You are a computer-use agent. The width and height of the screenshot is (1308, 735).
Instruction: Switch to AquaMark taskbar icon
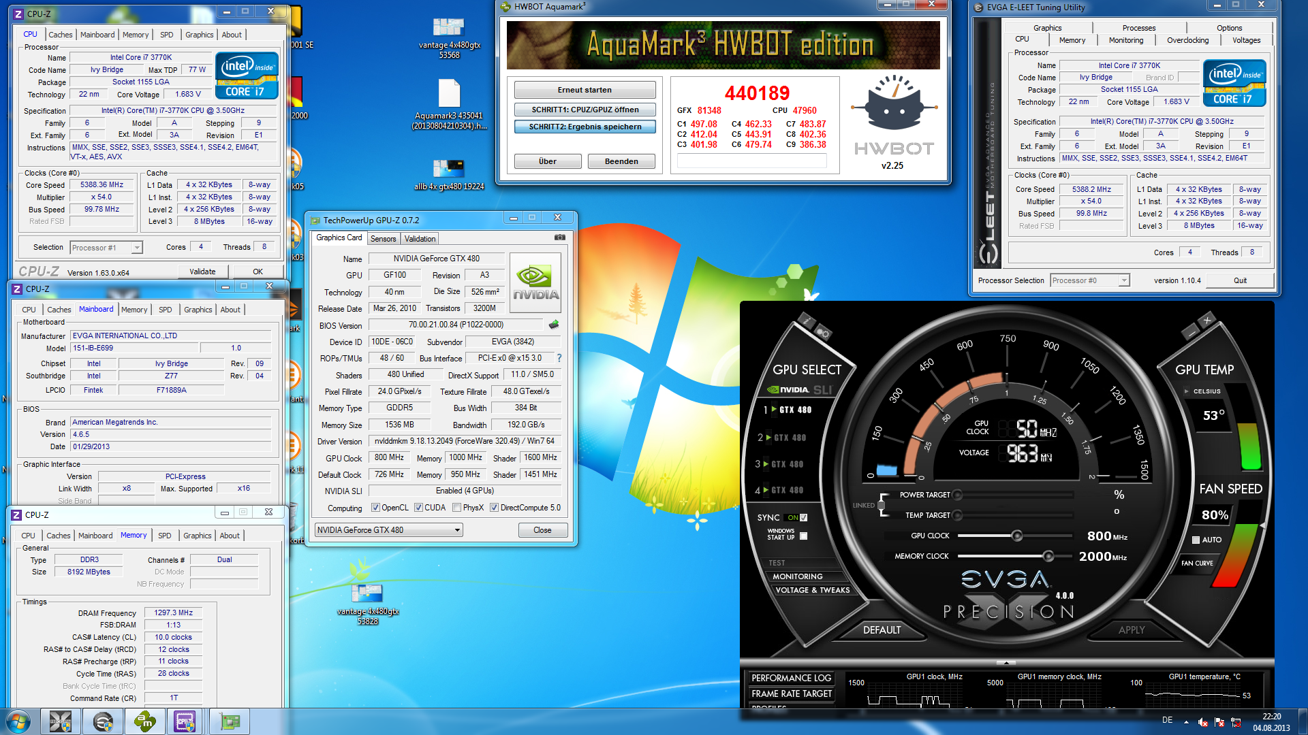[144, 721]
